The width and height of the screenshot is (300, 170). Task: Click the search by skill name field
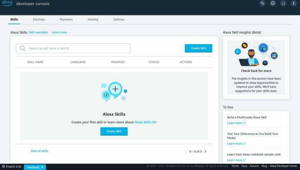pos(73,48)
